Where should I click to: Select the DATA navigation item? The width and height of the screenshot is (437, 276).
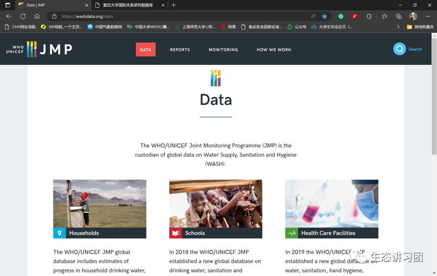click(146, 50)
